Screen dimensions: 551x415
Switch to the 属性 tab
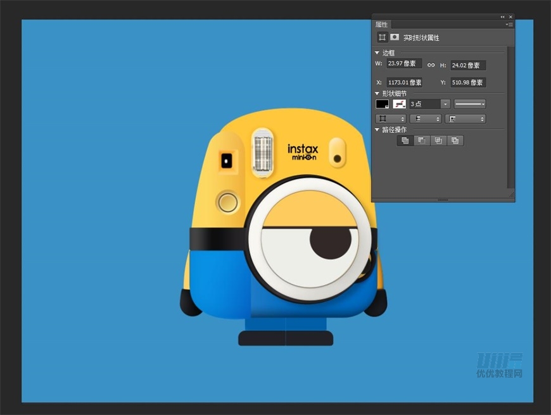pyautogui.click(x=381, y=25)
